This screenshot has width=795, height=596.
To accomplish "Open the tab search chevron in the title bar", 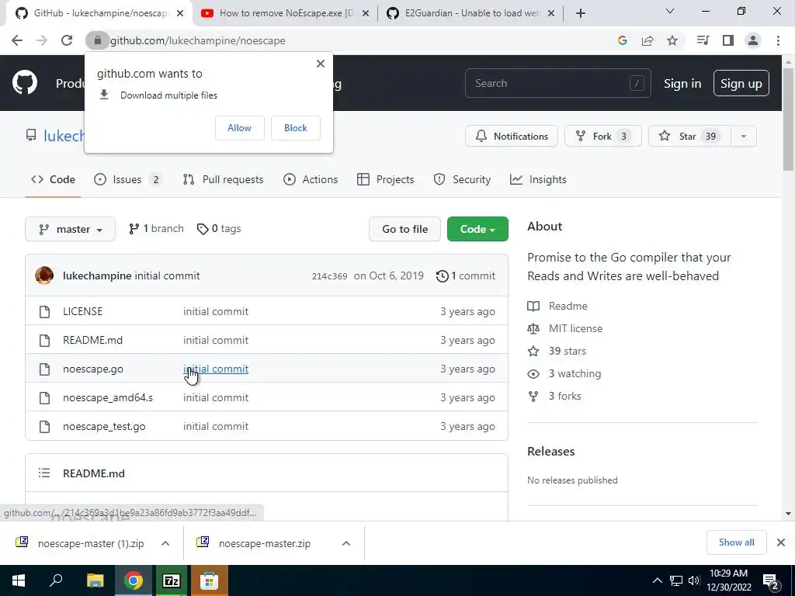I will pyautogui.click(x=670, y=11).
